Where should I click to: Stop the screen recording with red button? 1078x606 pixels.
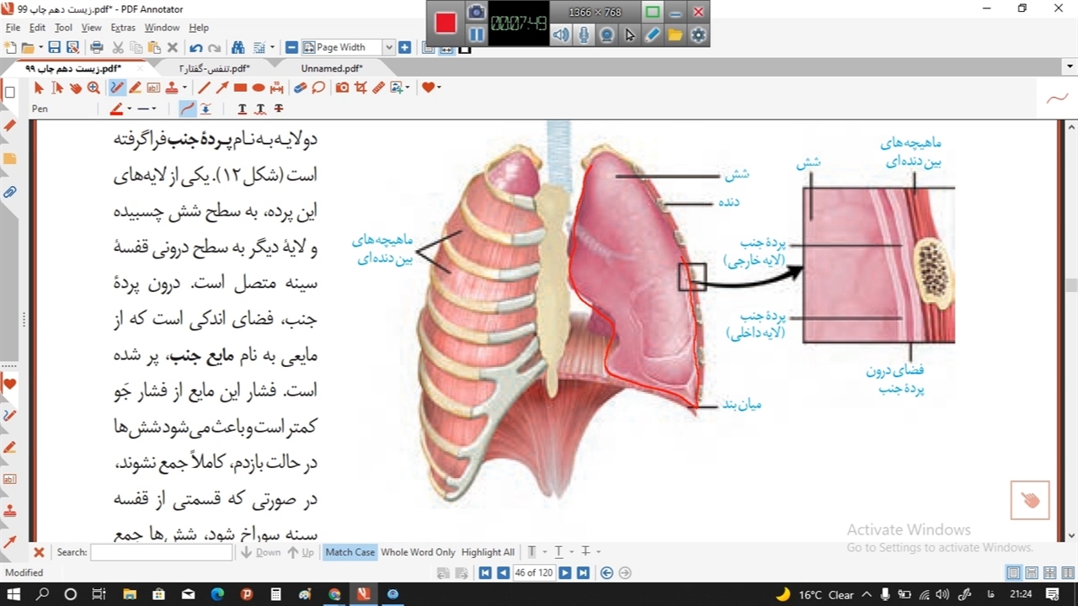point(446,24)
